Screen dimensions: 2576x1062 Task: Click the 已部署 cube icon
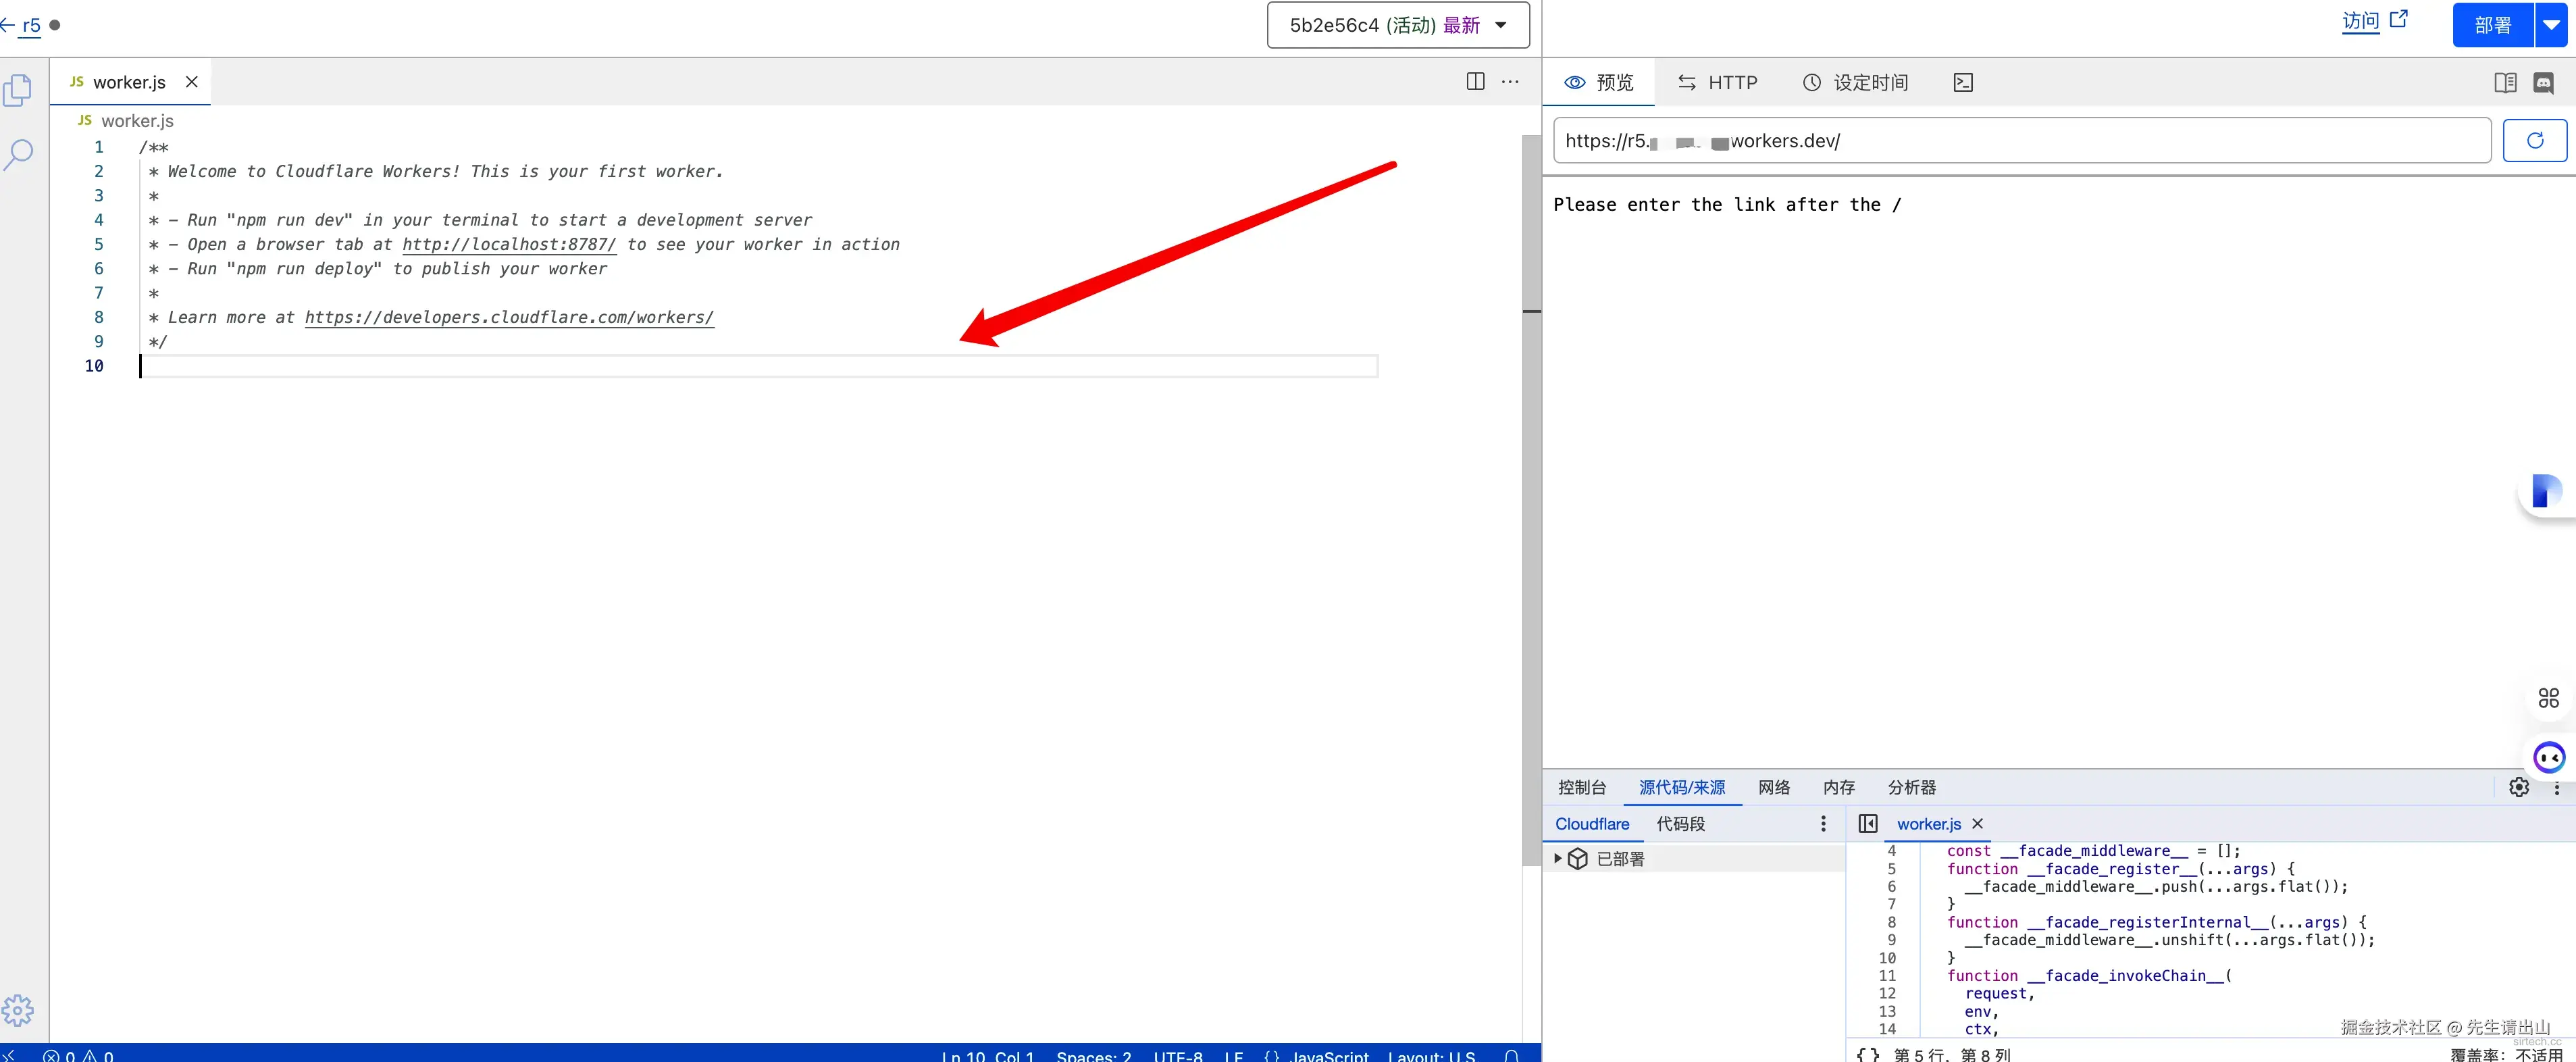coord(1578,859)
